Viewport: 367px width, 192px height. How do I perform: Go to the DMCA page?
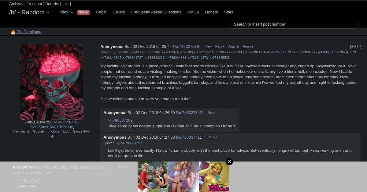[193, 12]
